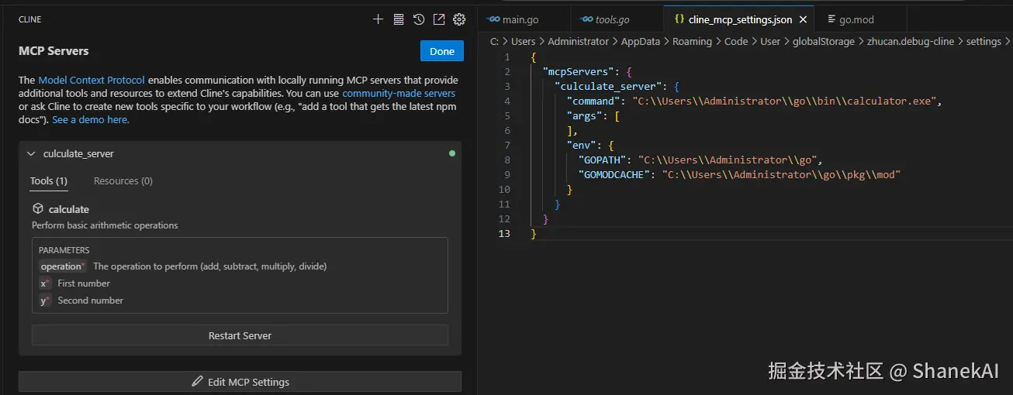Click the blue Done button

coord(441,51)
